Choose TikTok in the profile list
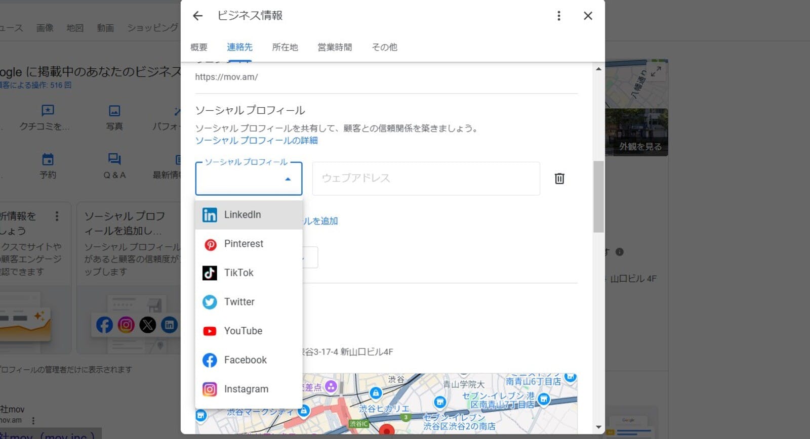810x439 pixels. tap(249, 273)
